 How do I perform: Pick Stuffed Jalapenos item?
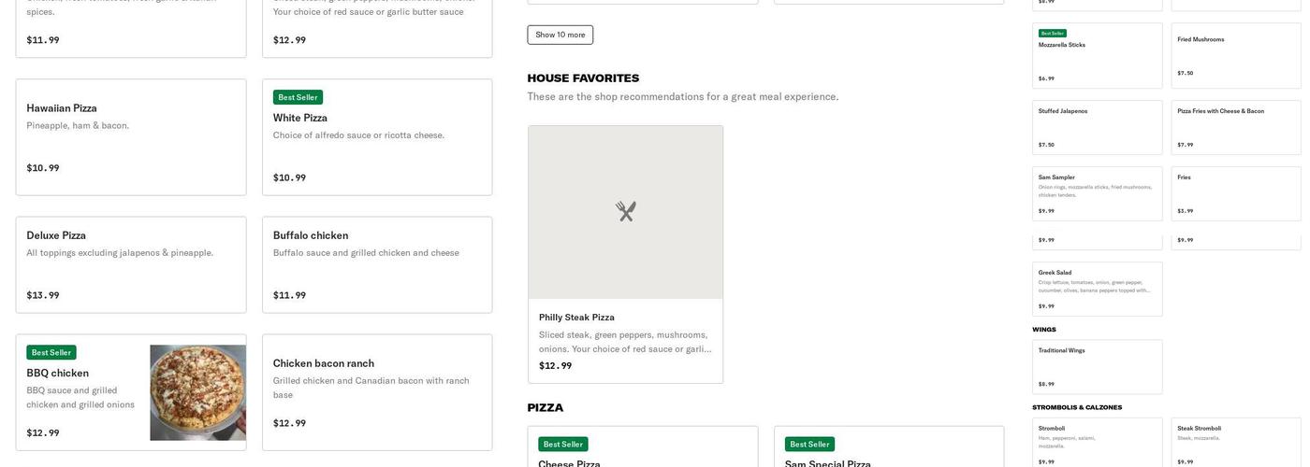click(1098, 128)
